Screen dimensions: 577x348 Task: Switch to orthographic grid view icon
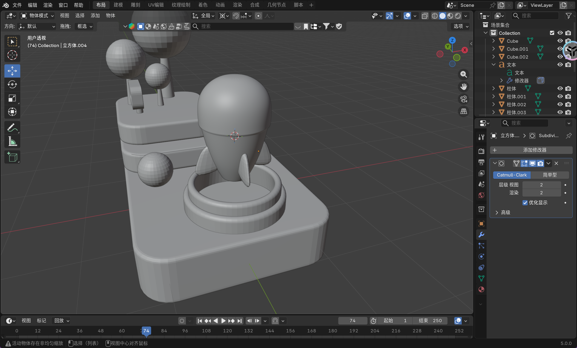click(x=464, y=111)
